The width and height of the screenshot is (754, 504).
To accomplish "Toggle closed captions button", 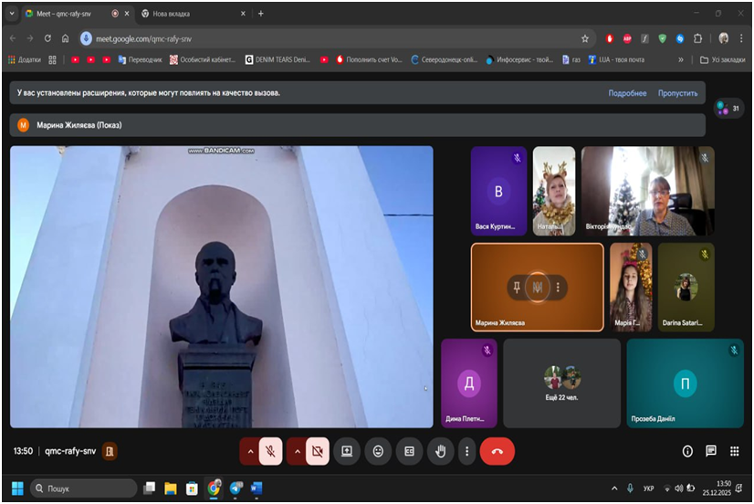I will pyautogui.click(x=409, y=451).
